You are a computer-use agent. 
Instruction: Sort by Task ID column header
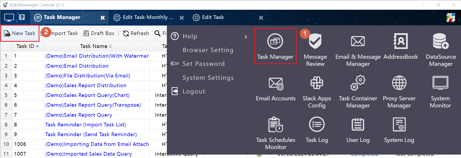28,46
